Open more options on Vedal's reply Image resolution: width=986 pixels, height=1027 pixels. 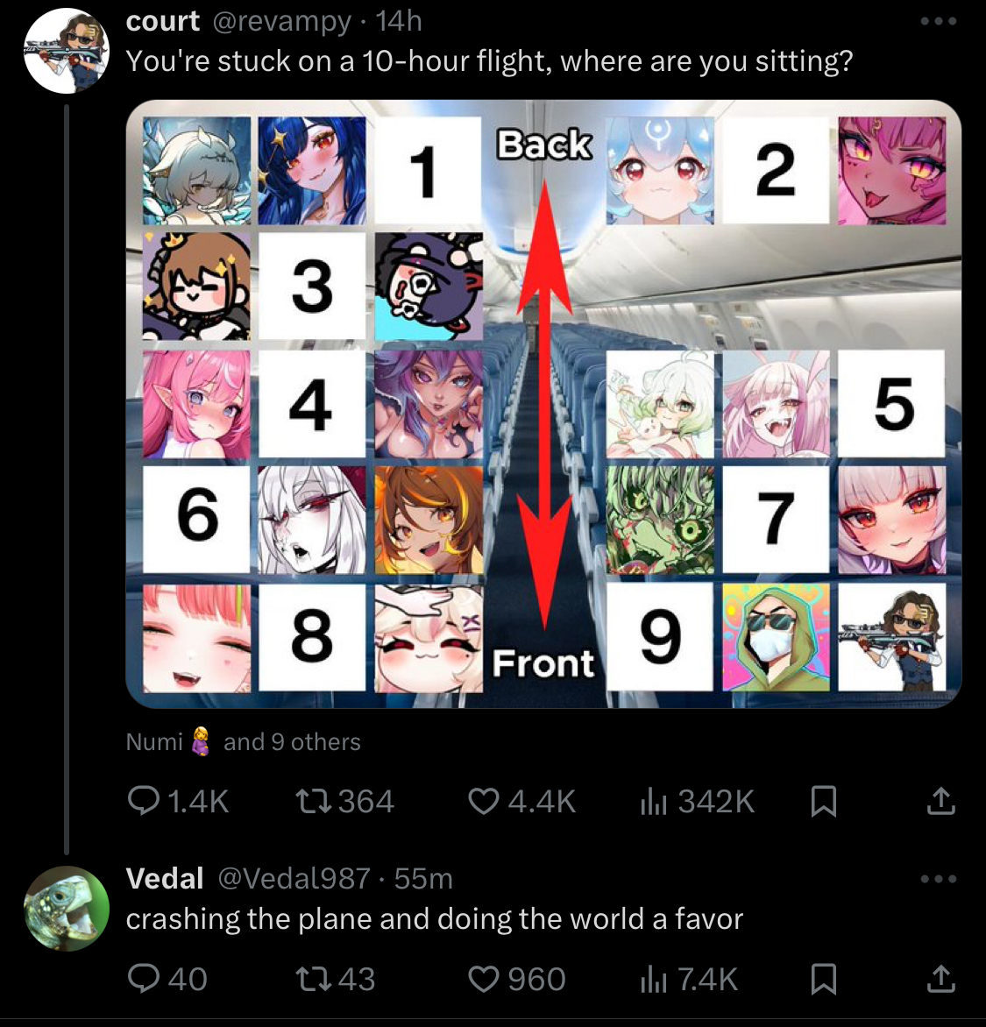click(x=938, y=879)
